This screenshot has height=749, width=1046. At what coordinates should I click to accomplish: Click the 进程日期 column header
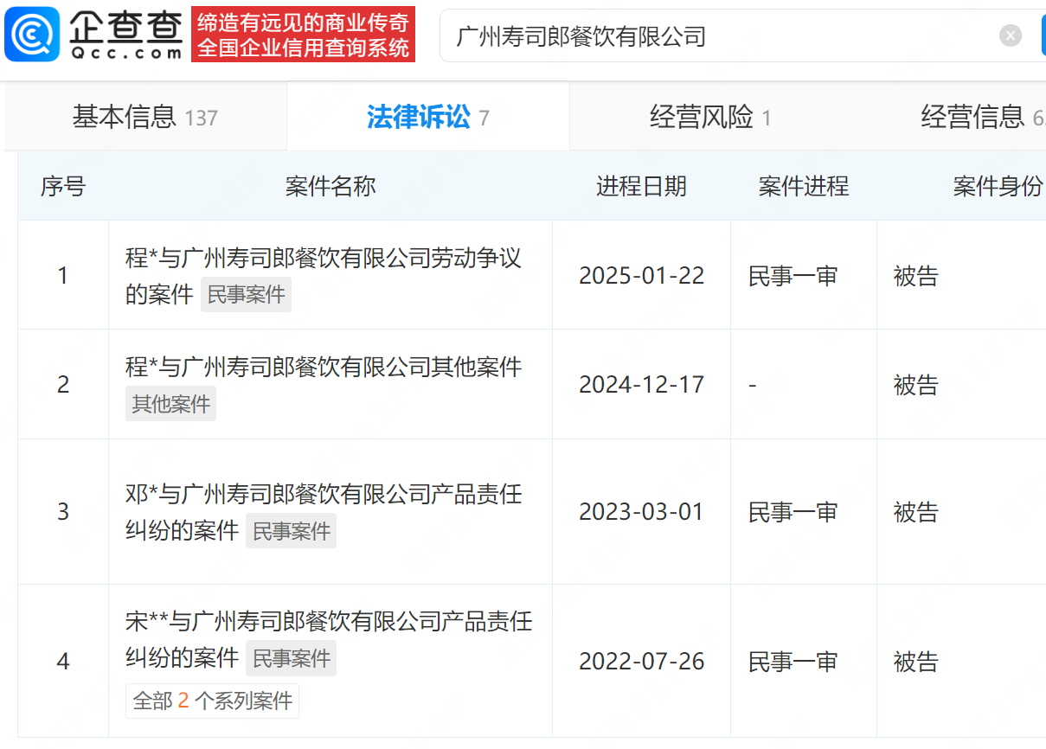(641, 186)
